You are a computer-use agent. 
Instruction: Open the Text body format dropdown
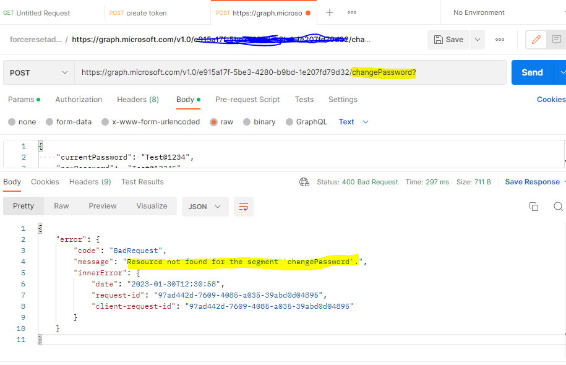tap(352, 122)
